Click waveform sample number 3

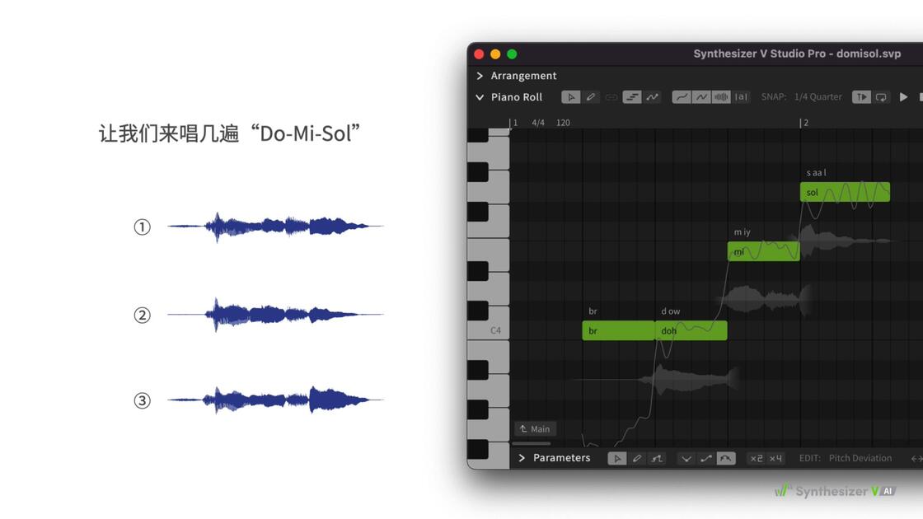[275, 400]
